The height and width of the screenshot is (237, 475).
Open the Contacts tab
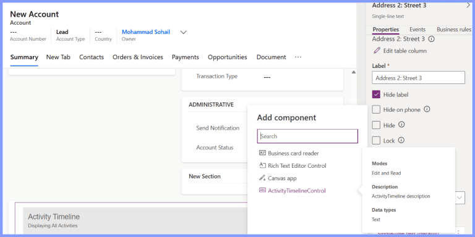(92, 57)
